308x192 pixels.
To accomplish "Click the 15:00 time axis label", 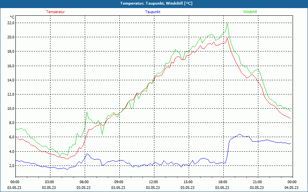I will 189,182.
